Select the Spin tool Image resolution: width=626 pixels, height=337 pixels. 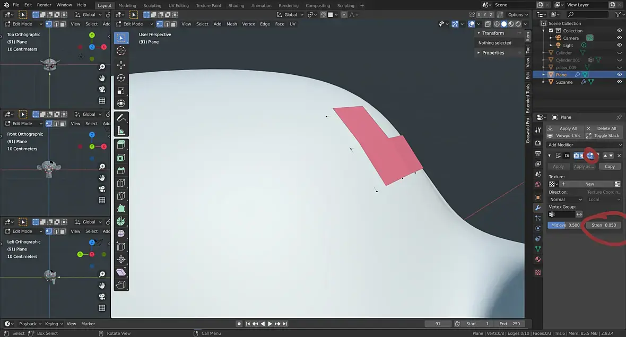click(121, 221)
